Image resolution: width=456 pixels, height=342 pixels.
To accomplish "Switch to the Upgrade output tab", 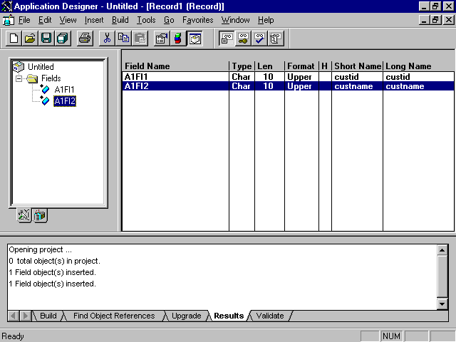I will (187, 316).
